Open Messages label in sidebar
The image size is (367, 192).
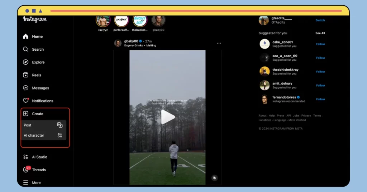tap(40, 88)
